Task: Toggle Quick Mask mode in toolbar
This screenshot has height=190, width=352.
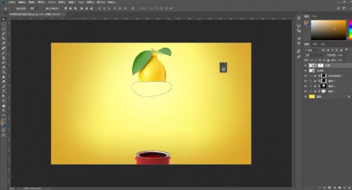Action: pyautogui.click(x=3, y=130)
